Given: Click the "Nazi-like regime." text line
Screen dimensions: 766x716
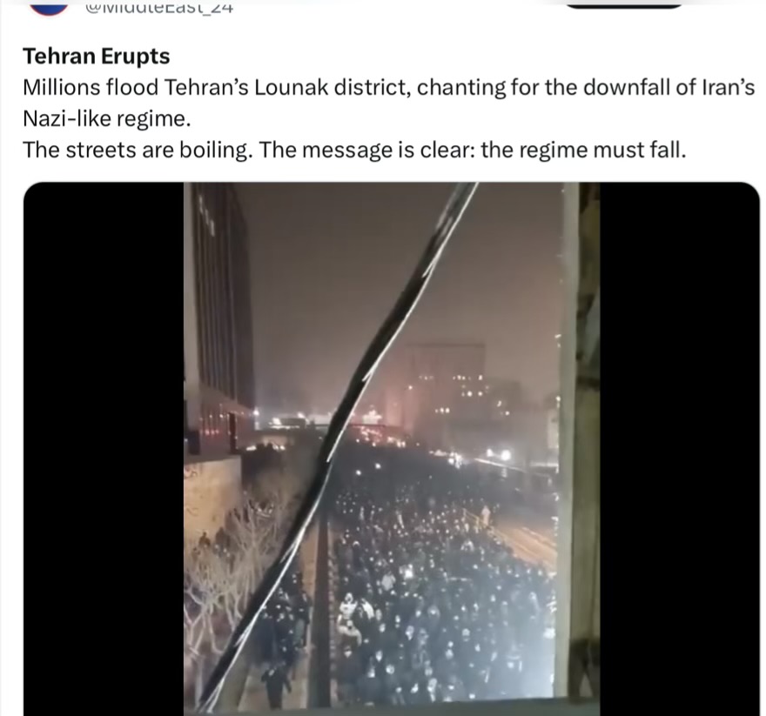Looking at the screenshot, I should [106, 118].
